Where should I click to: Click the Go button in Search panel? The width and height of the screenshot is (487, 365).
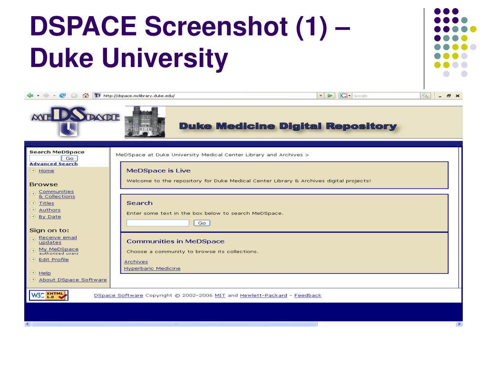pyautogui.click(x=202, y=223)
